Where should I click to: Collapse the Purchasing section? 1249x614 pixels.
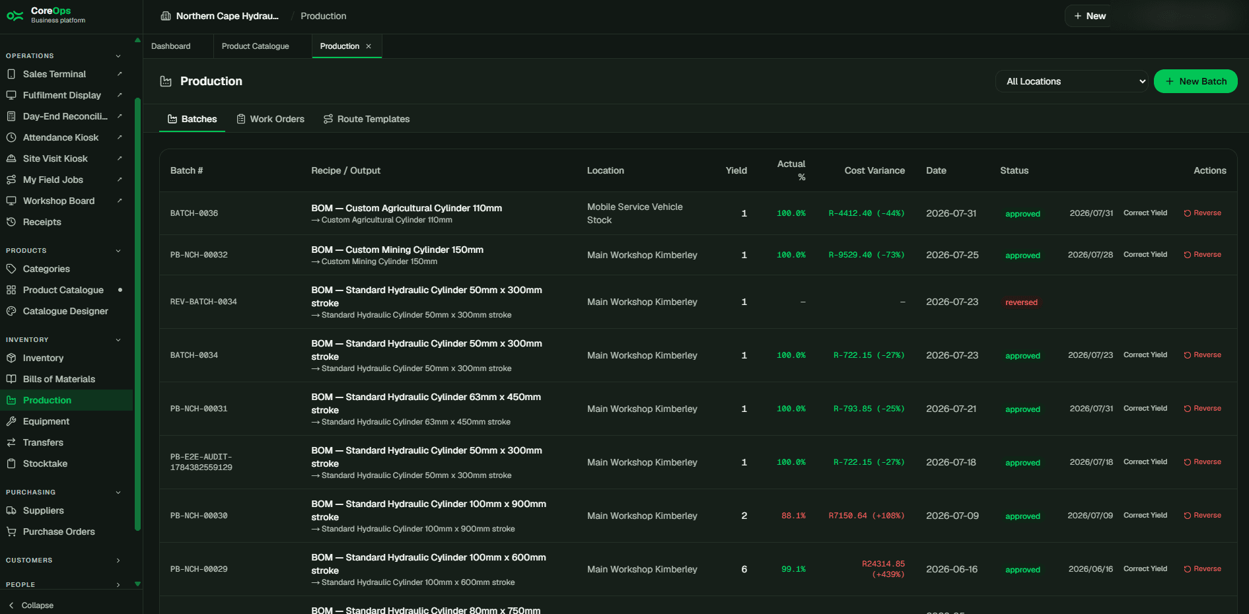click(x=118, y=493)
